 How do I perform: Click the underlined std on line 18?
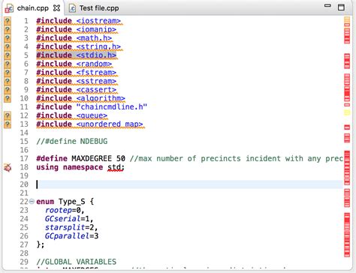click(x=114, y=167)
